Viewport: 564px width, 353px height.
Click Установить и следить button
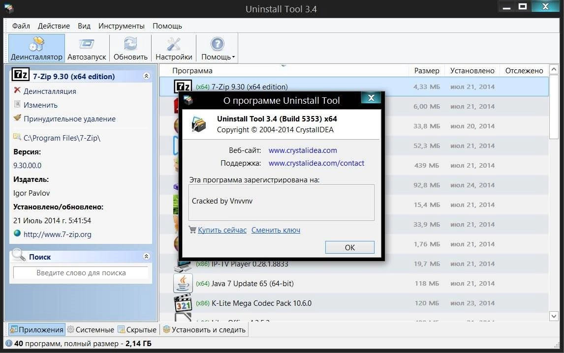(204, 329)
